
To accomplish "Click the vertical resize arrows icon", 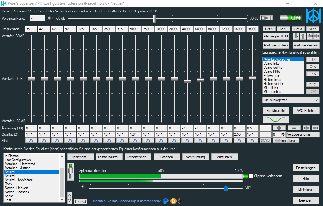I will 70,198.
